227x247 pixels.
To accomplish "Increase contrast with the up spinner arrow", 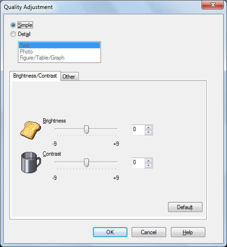I will 148,160.
